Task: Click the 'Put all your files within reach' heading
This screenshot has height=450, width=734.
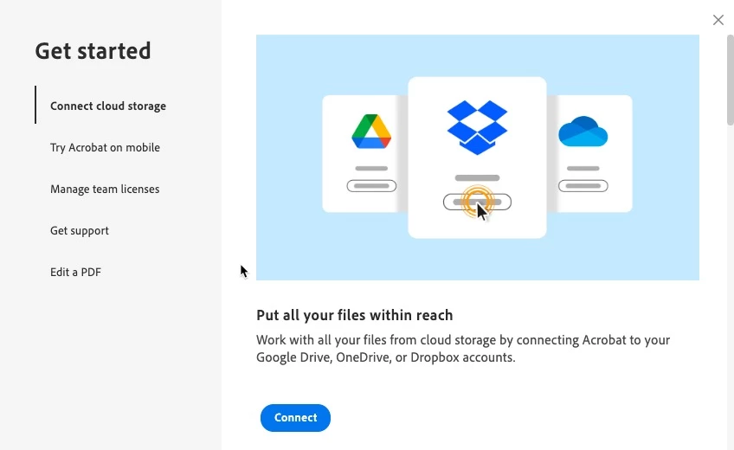Action: click(x=354, y=315)
